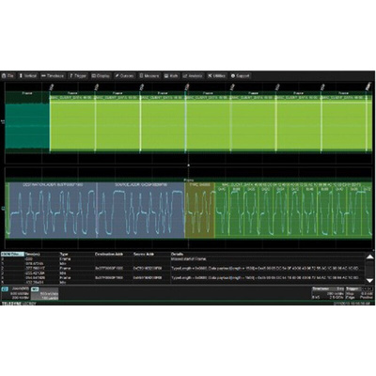Open the Support menu

240,76
